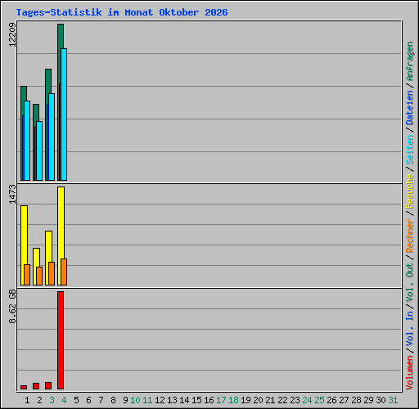
Task: Click green day label '31' on x-axis
Action: [393, 400]
